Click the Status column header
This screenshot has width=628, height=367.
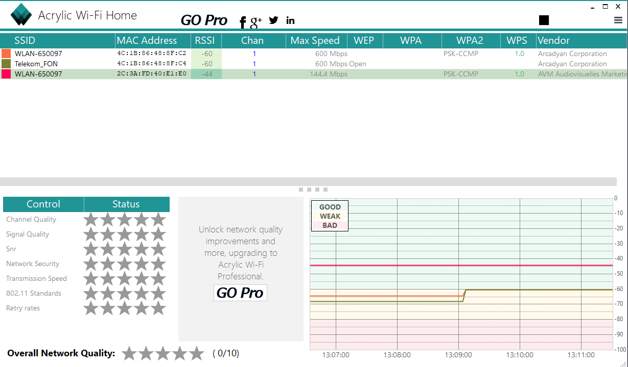coord(126,204)
